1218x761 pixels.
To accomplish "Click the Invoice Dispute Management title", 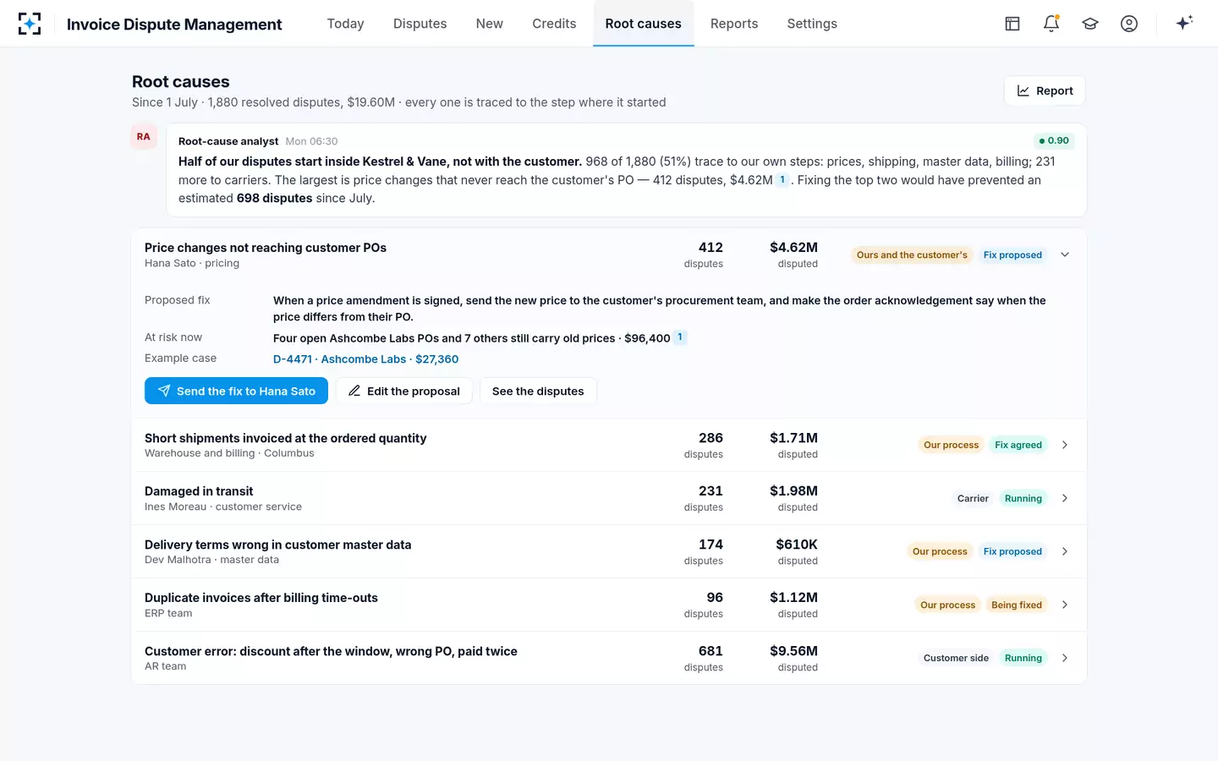I will point(174,25).
